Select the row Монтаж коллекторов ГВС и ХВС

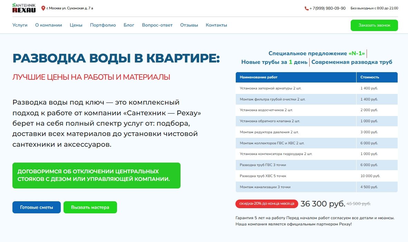pos(317,143)
